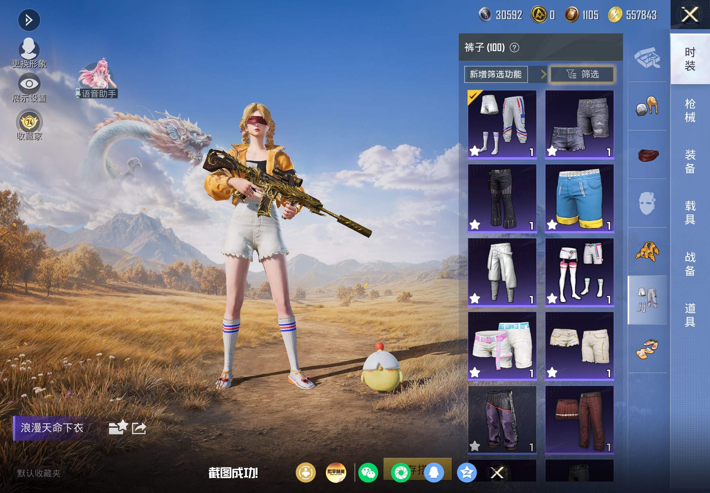This screenshot has height=493, width=710.
Task: Select equipped white shorts with striped socks set
Action: coord(502,124)
